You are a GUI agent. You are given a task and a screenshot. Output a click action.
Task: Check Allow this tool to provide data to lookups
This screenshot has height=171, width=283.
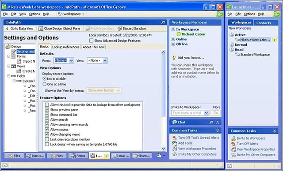(x=47, y=104)
